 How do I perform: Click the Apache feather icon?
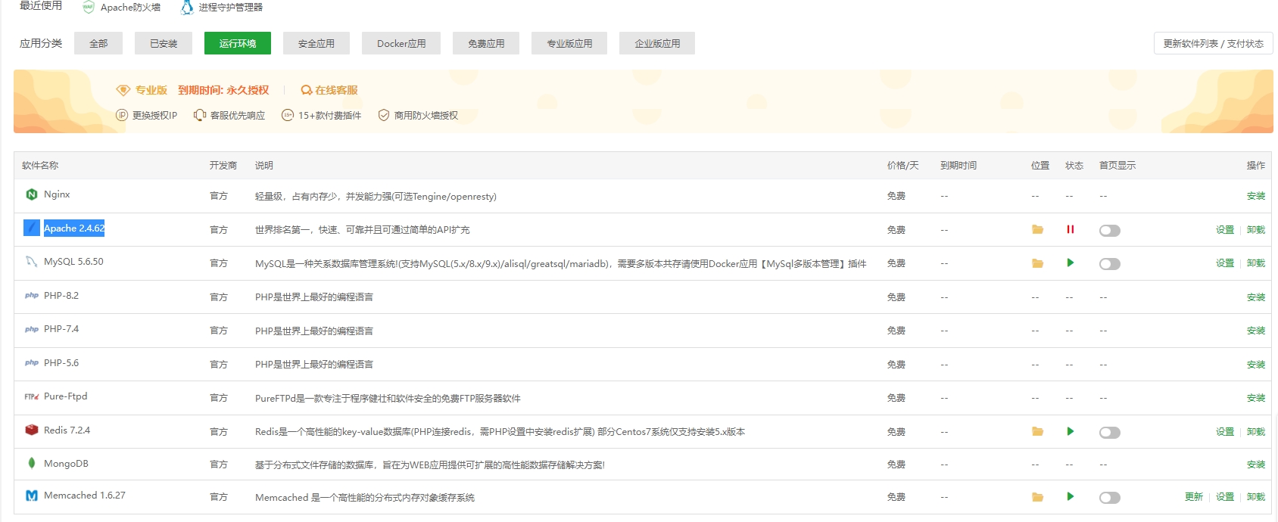click(x=32, y=228)
